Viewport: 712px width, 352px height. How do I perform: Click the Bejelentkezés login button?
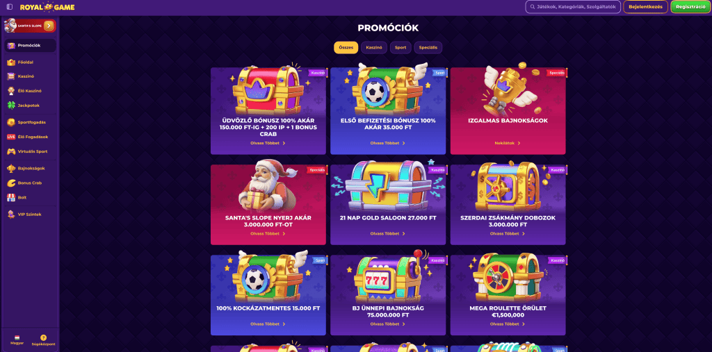(x=645, y=7)
